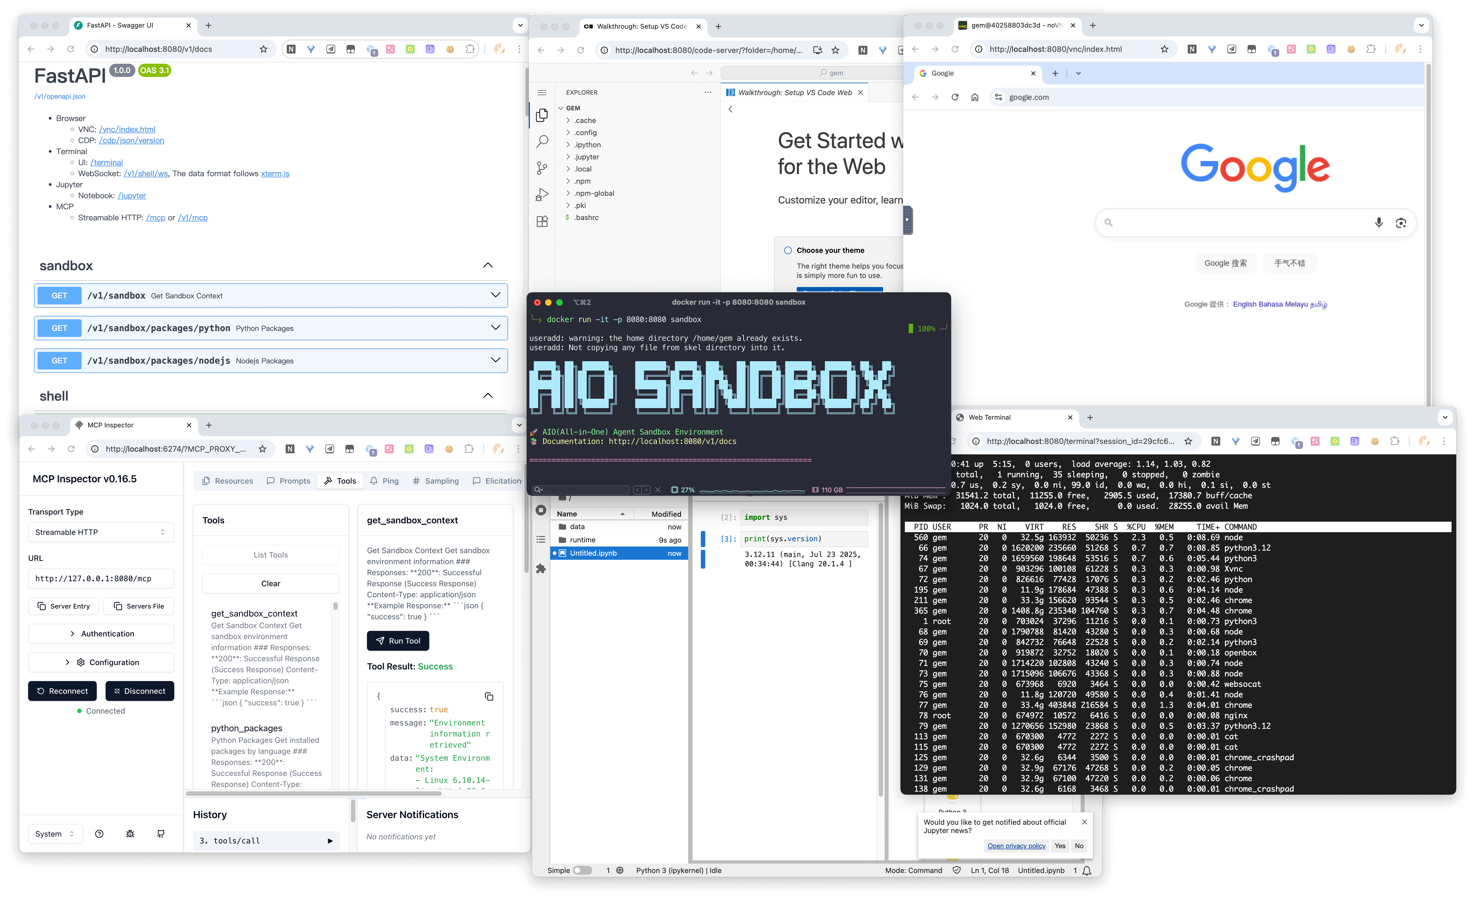Reload the MCP Inspector browser page

click(x=71, y=449)
